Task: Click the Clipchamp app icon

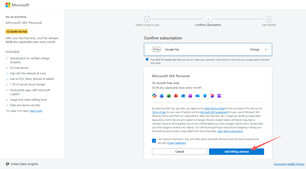Action: point(219,95)
